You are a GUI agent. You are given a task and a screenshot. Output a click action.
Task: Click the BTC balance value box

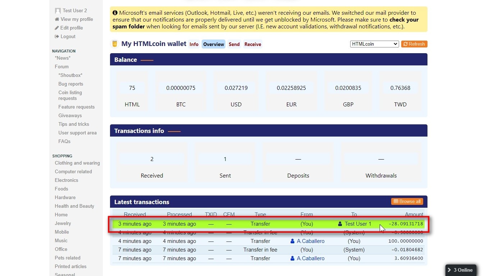coord(181,88)
